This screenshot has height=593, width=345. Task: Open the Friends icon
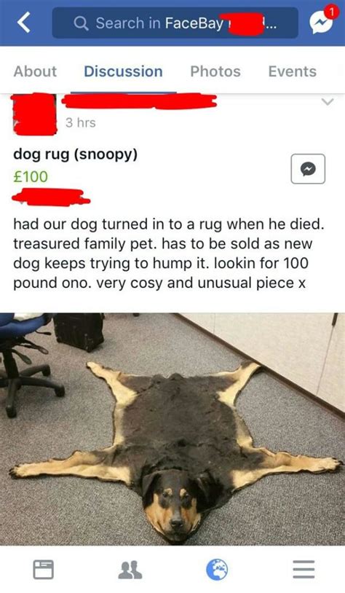pyautogui.click(x=130, y=569)
